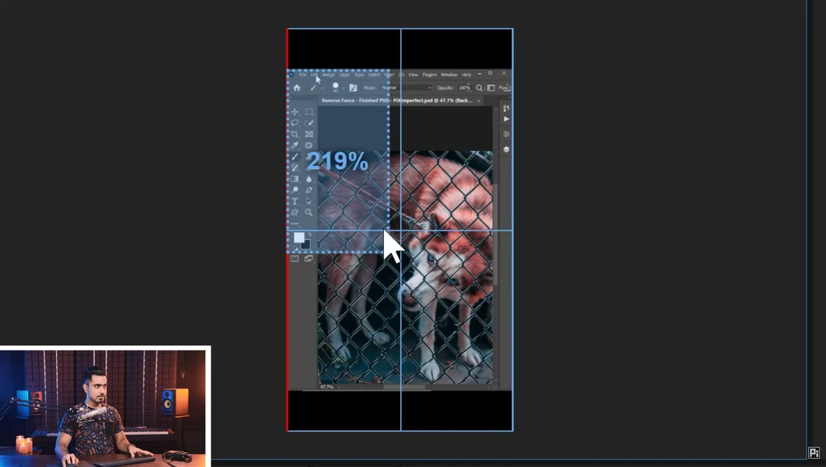The image size is (826, 467).
Task: Click the Home icon in options bar
Action: click(x=297, y=88)
